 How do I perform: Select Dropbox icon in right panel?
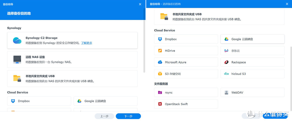[x=160, y=39]
